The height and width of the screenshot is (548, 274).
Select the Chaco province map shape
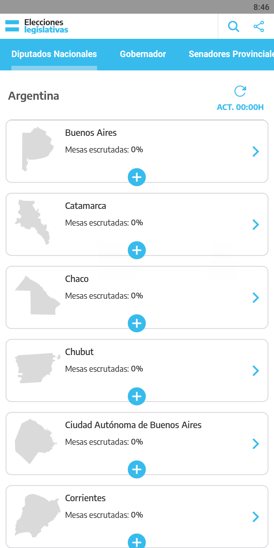[37, 296]
